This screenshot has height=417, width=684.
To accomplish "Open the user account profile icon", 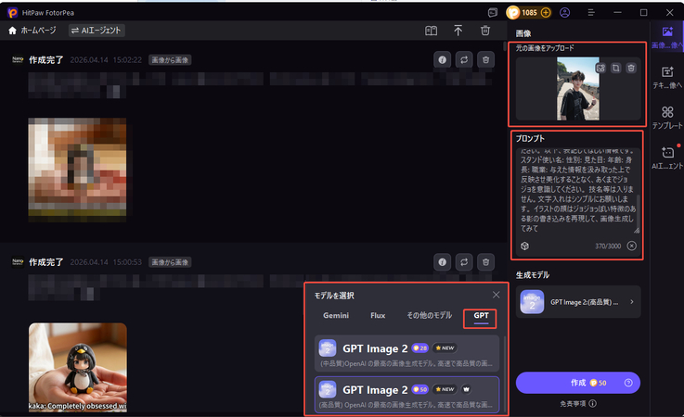I will pos(565,13).
